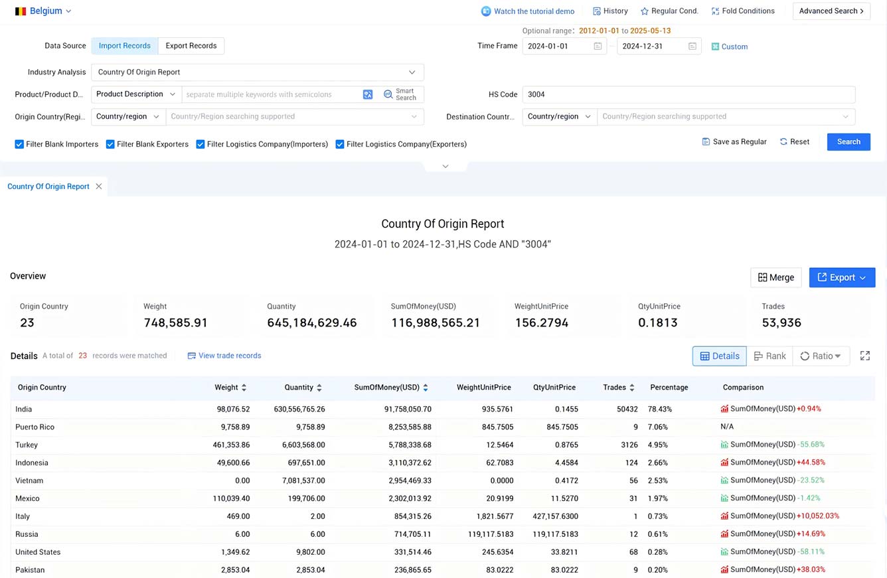Viewport: 887px width, 578px height.
Task: Click India's comparison trend chart icon
Action: [x=724, y=409]
